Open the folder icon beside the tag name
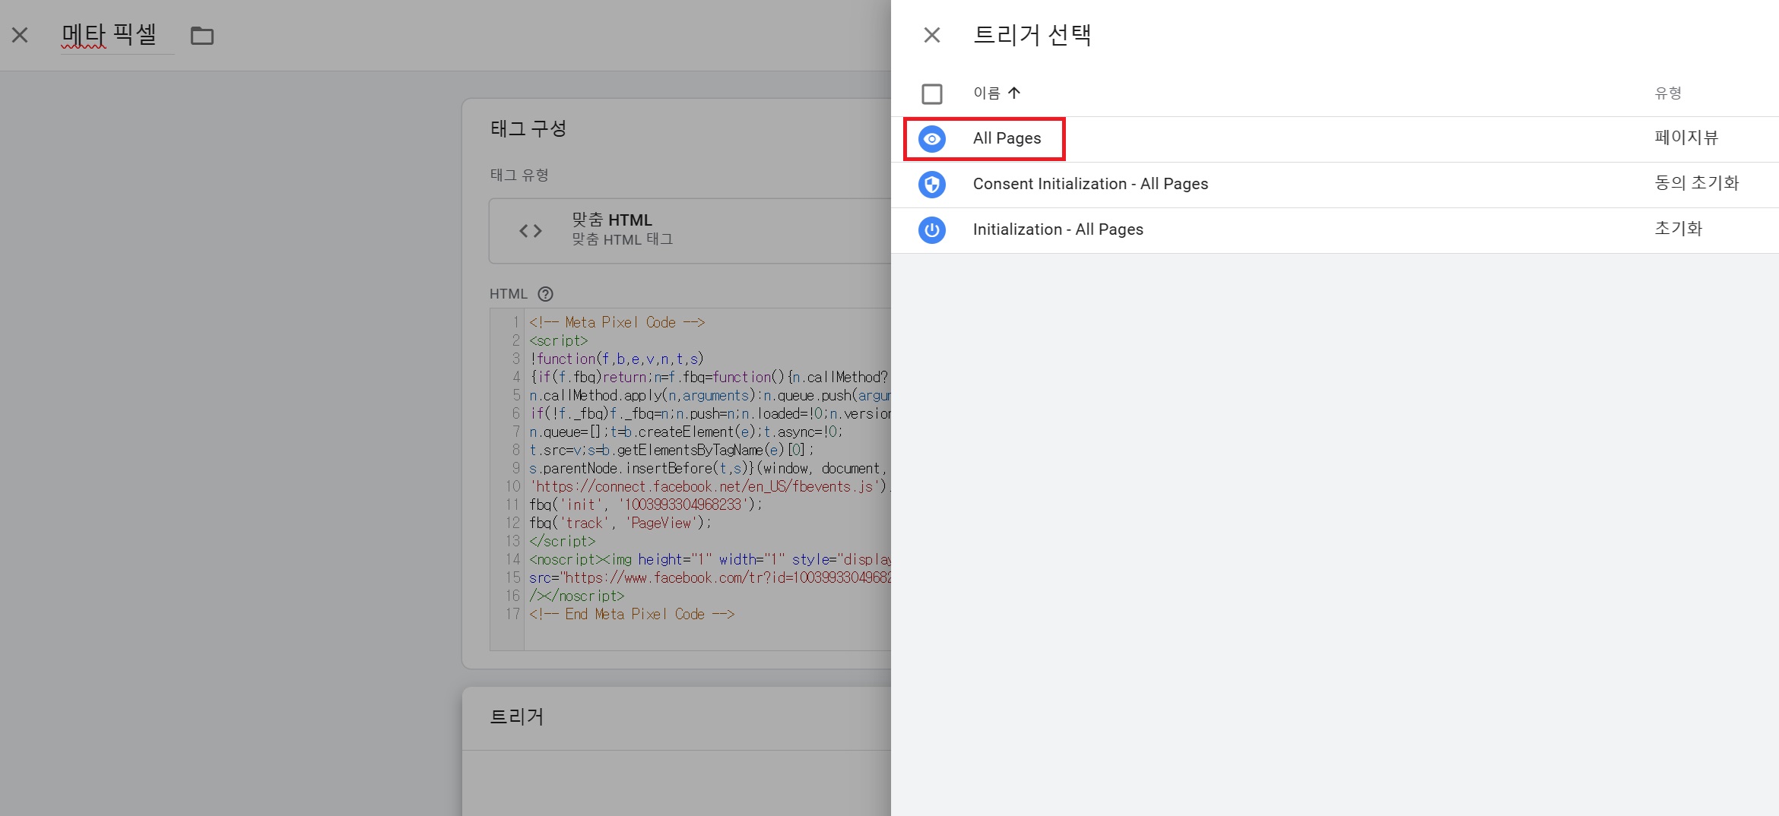This screenshot has width=1779, height=816. pos(201,36)
